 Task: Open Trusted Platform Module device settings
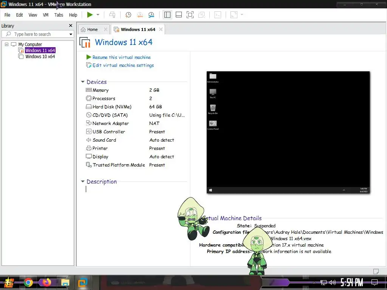pyautogui.click(x=119, y=165)
